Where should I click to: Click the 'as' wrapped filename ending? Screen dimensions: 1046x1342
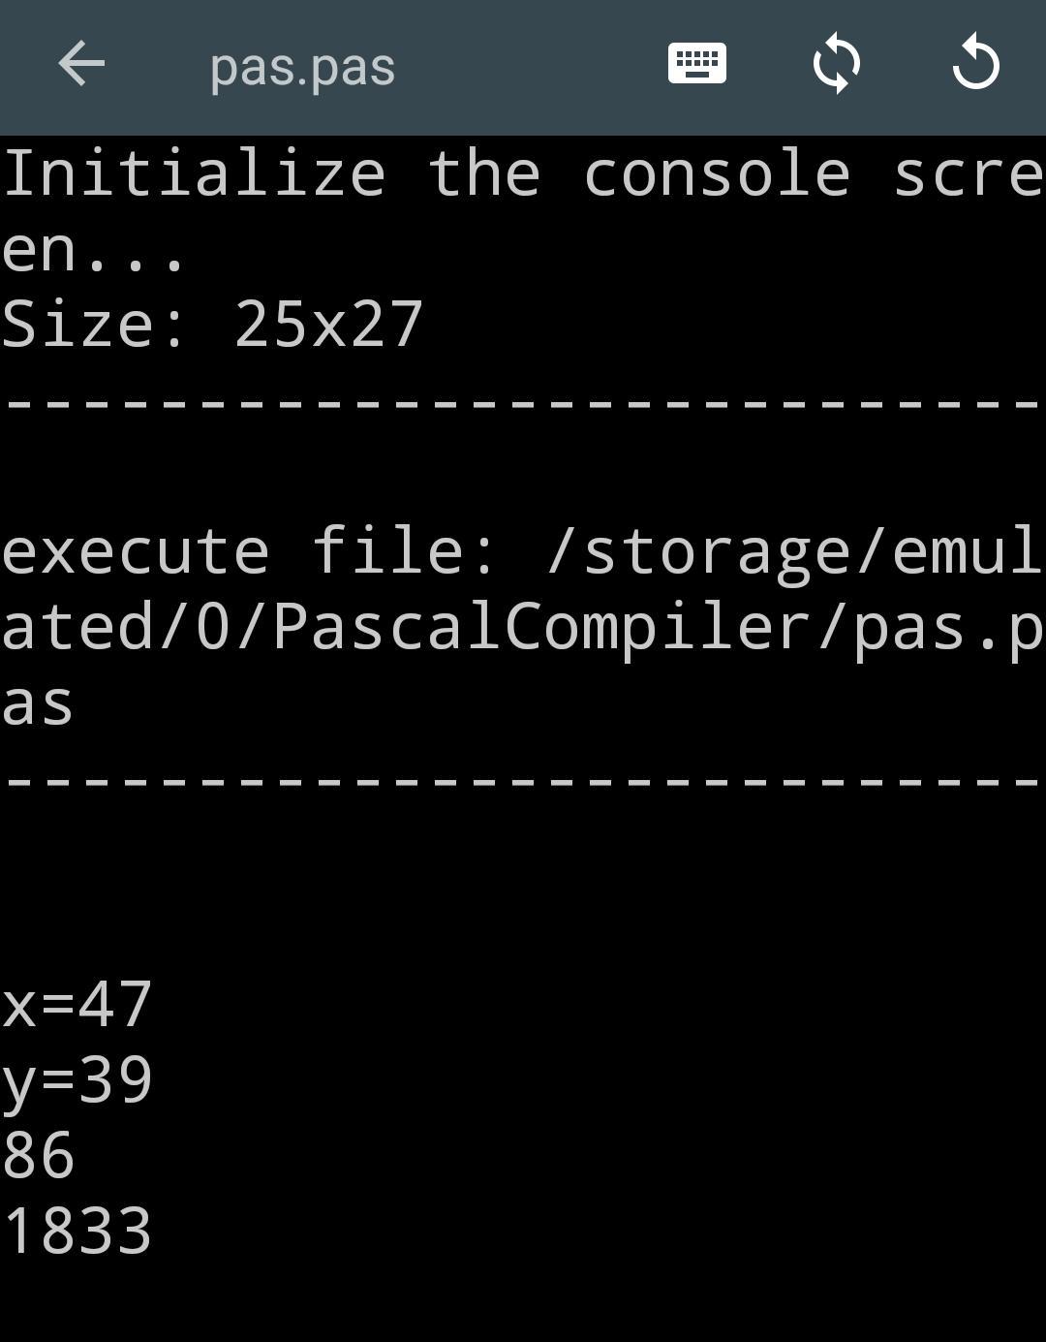pyautogui.click(x=37, y=704)
